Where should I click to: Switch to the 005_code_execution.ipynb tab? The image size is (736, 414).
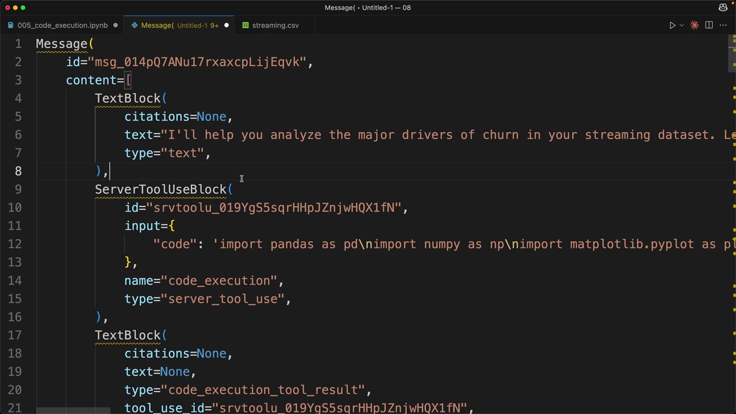coord(62,25)
